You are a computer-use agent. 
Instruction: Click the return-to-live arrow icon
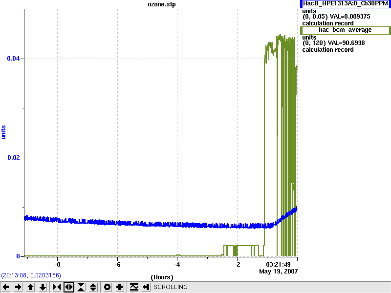tap(146, 287)
